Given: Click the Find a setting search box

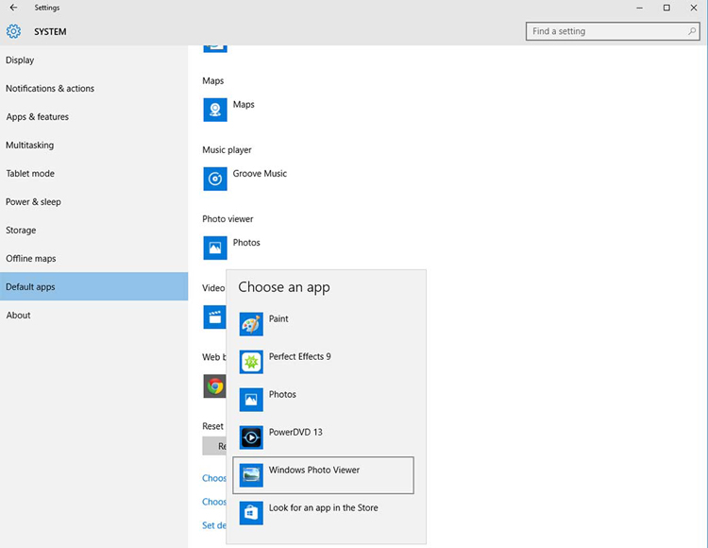Looking at the screenshot, I should [613, 31].
